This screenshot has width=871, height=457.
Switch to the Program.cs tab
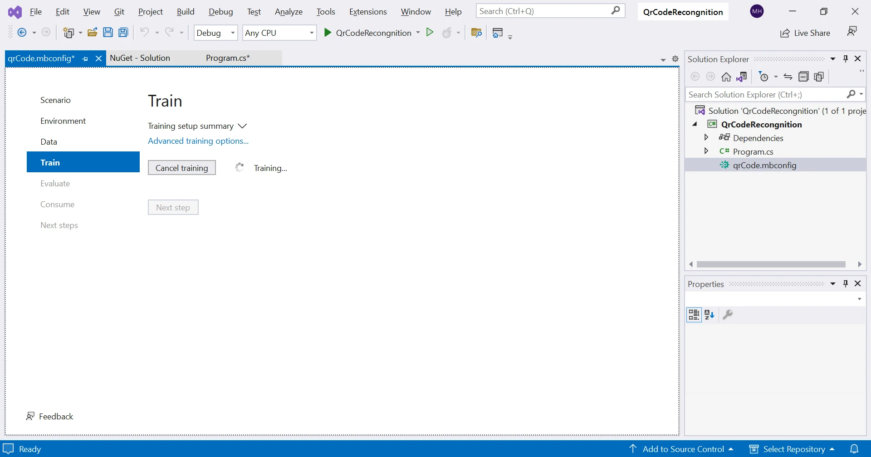point(228,58)
